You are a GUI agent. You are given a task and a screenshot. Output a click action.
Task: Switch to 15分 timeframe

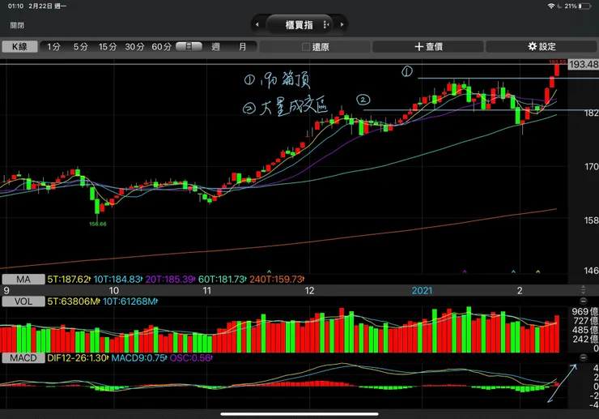coord(108,47)
